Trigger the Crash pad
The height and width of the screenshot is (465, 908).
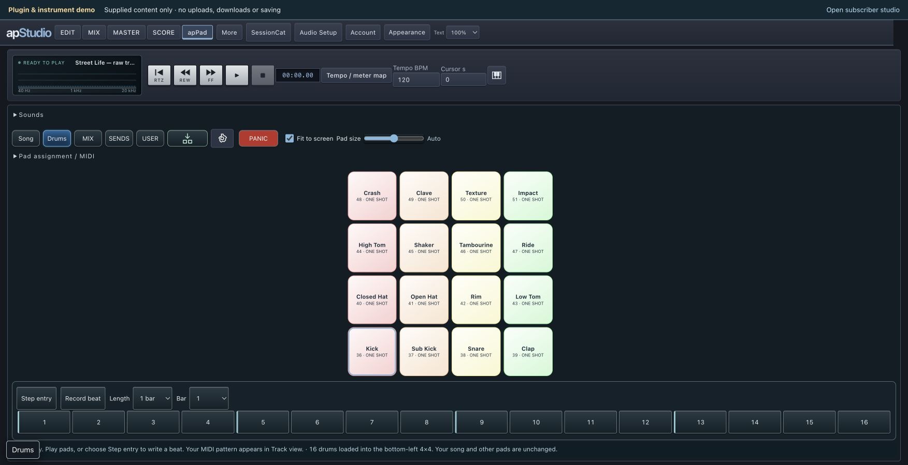coord(372,196)
